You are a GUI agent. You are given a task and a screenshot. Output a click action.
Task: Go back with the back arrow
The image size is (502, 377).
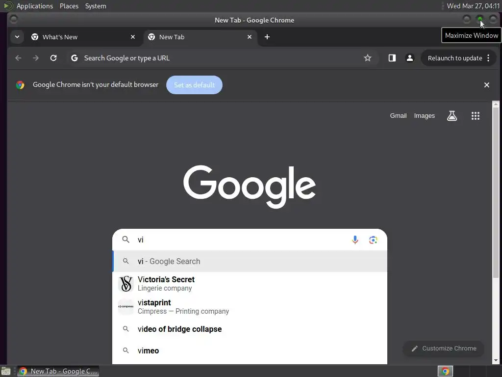tap(18, 58)
